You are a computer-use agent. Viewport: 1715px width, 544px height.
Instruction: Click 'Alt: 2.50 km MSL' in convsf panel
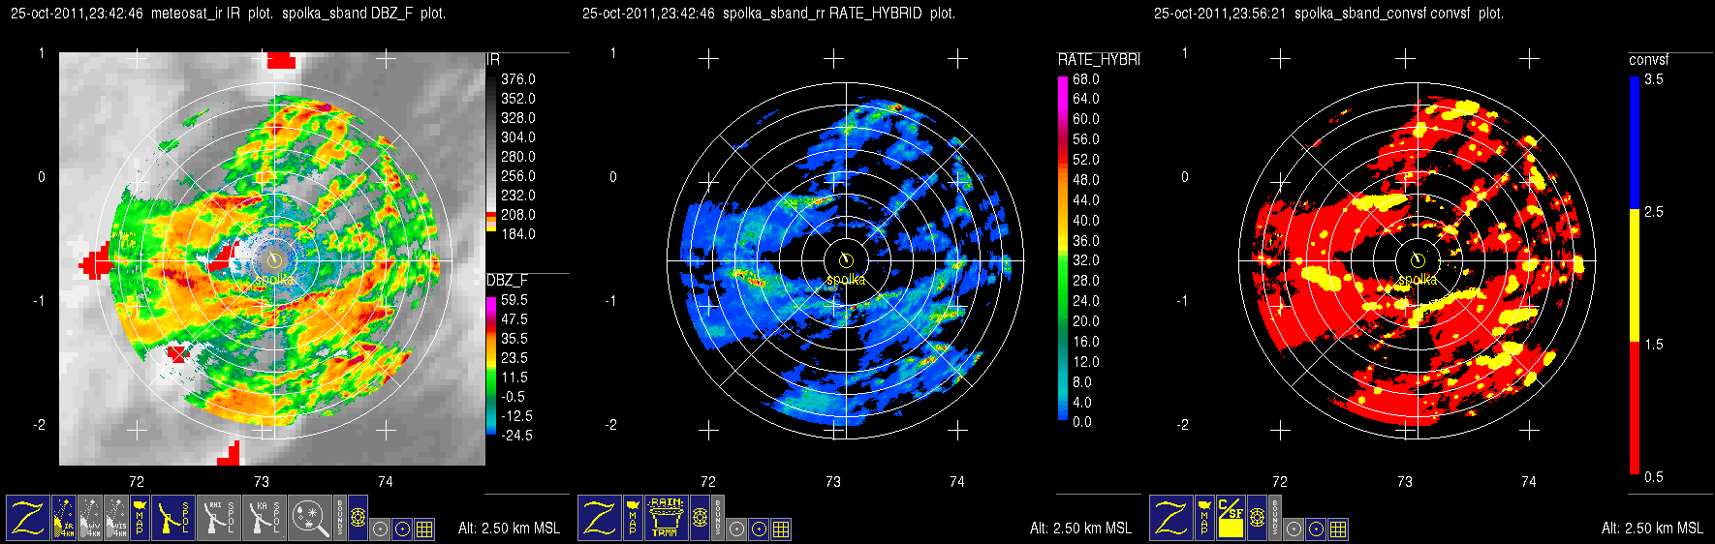point(1652,529)
